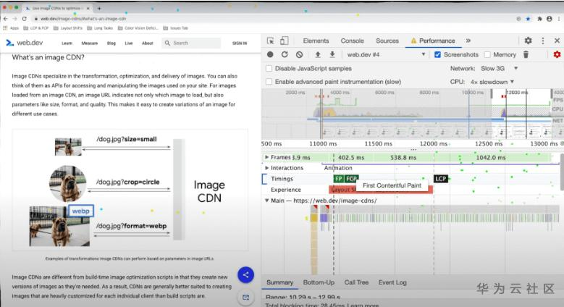Toggle the Screenshots checkbox

coord(437,55)
